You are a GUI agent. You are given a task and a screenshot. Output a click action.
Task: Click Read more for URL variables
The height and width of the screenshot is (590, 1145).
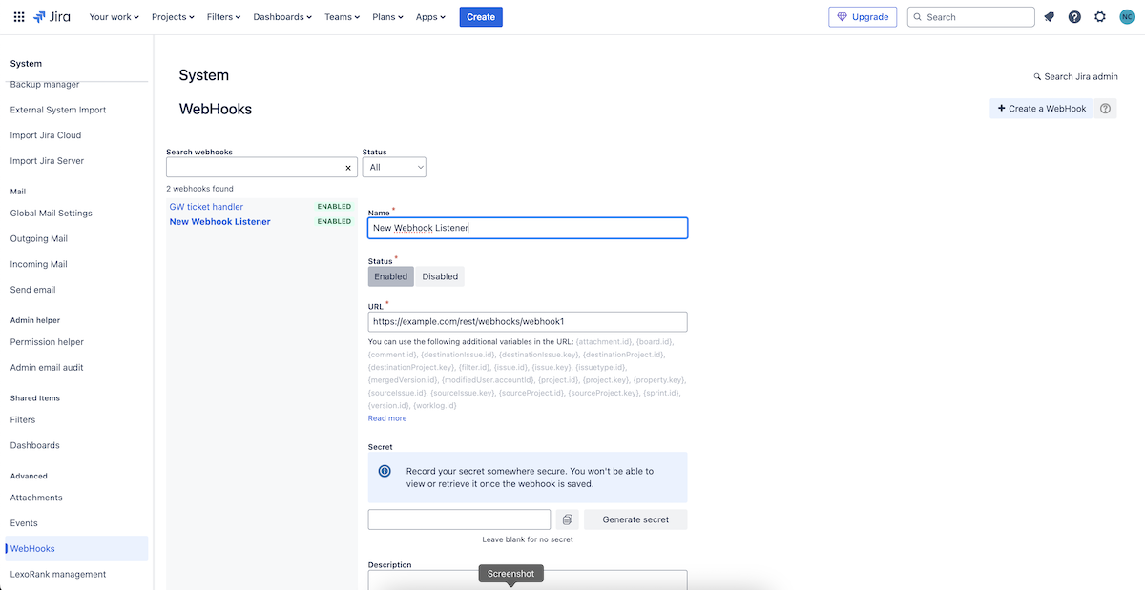coord(386,417)
